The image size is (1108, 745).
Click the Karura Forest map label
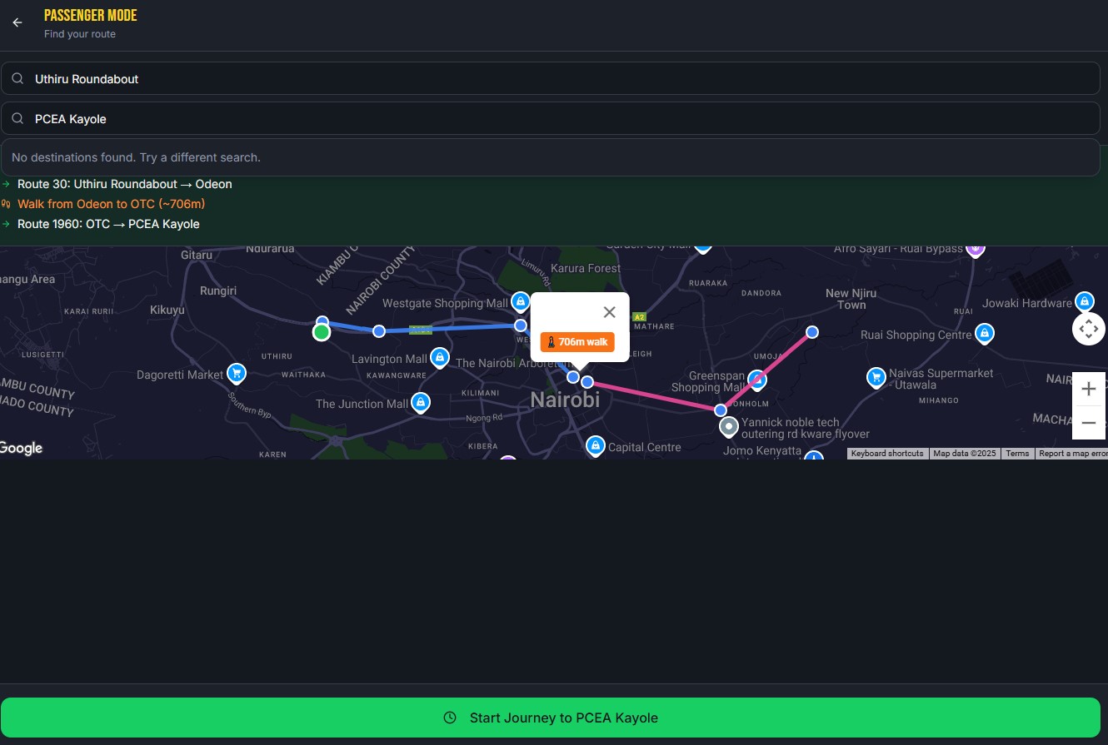[586, 269]
